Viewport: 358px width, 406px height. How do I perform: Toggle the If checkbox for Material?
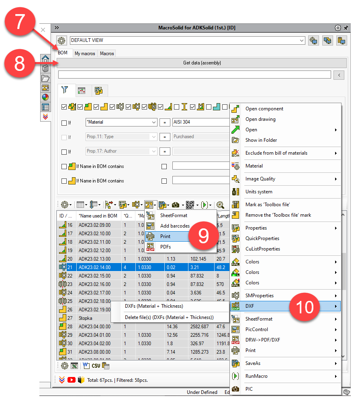pos(64,123)
